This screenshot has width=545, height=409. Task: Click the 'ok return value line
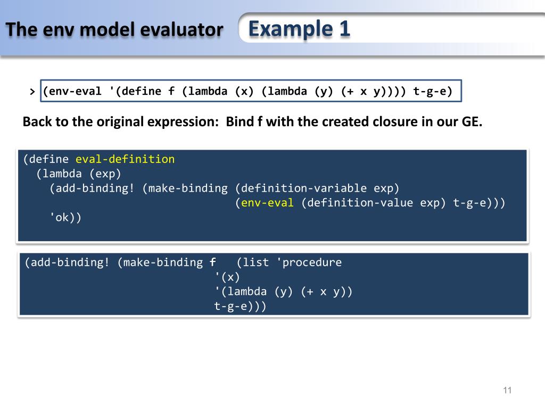point(65,217)
